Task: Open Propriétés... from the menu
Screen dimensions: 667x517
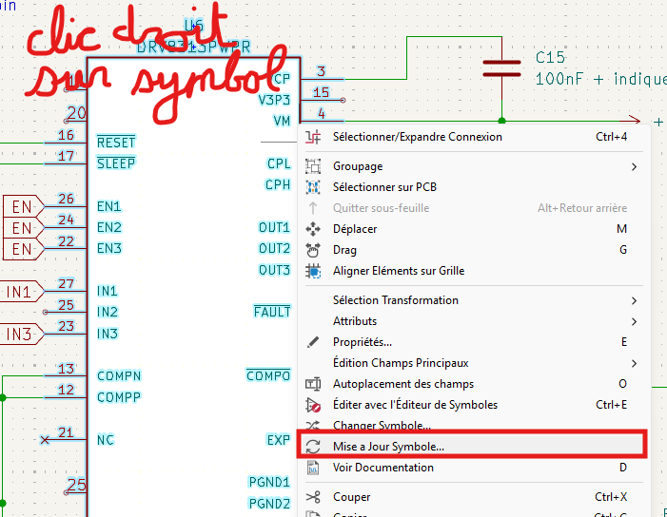Action: [474, 342]
